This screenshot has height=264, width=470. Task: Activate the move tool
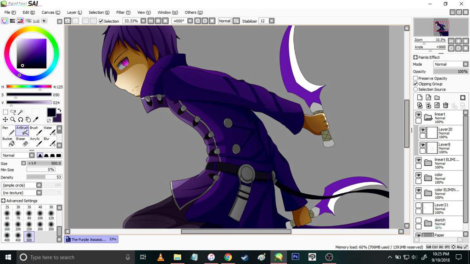(6, 119)
